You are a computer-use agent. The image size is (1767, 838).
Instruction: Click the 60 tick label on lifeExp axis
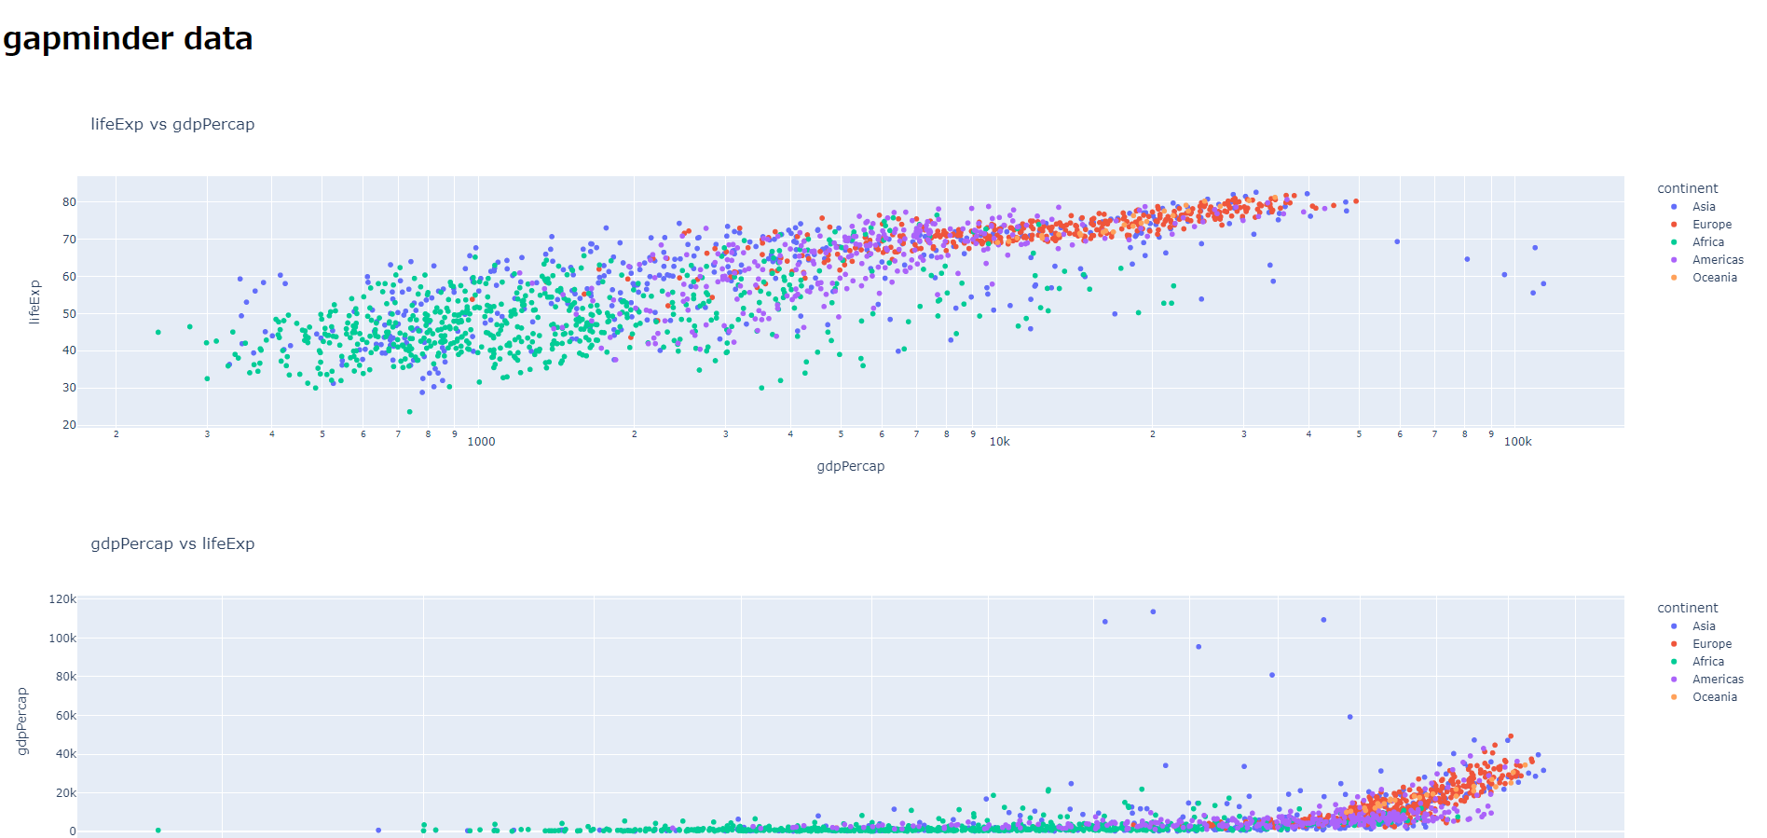coord(70,277)
